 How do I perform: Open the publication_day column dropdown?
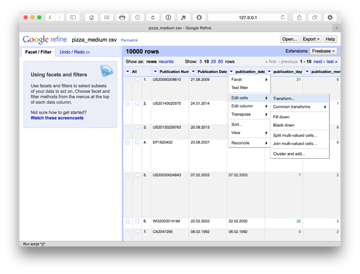coord(269,71)
